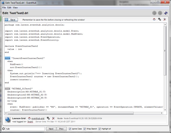Click 'EventCounterTest2 counter = new' line
The width and height of the screenshot is (171, 133).
click(45, 77)
